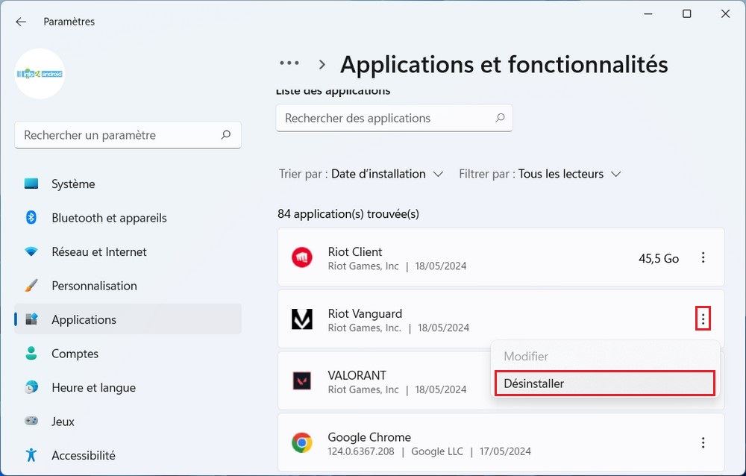Open options menu for Google Chrome
This screenshot has height=476, width=746.
[703, 442]
